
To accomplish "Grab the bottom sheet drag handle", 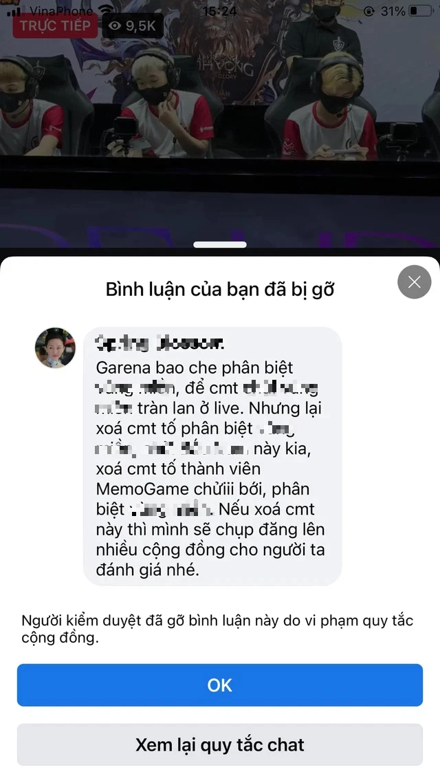I will [x=220, y=245].
